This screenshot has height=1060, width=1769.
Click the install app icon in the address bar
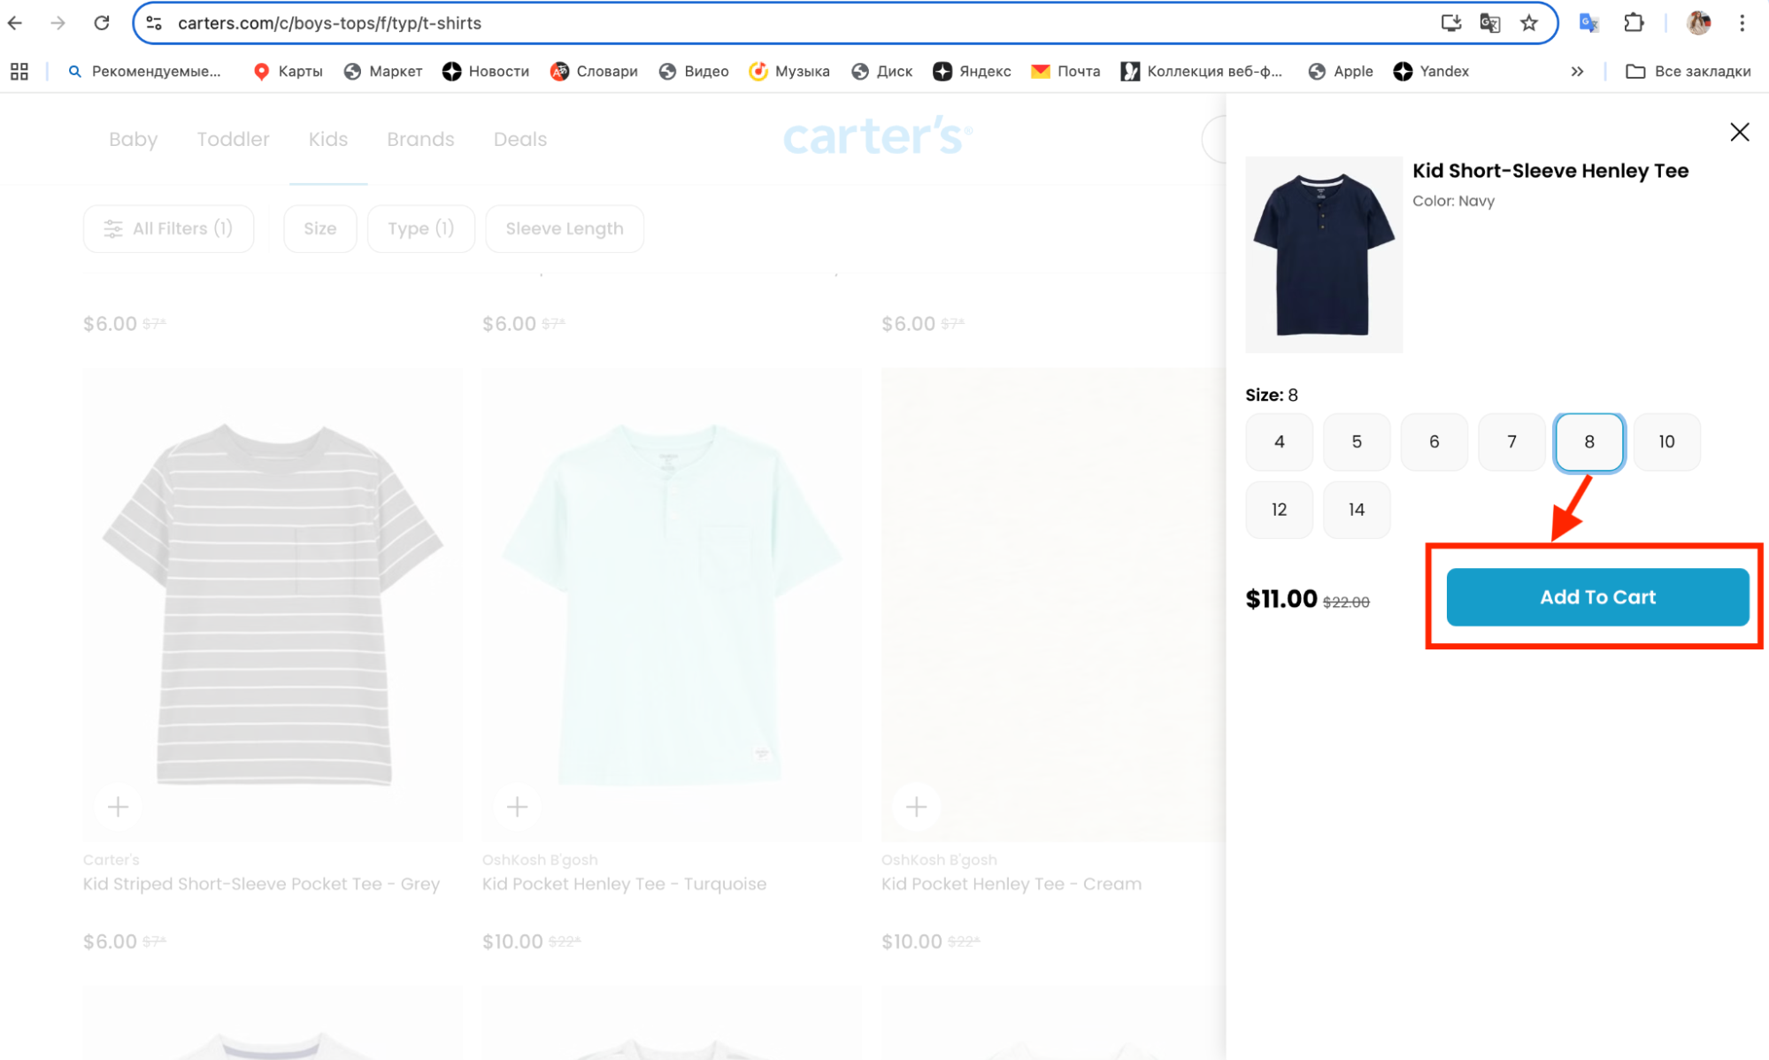(x=1451, y=23)
